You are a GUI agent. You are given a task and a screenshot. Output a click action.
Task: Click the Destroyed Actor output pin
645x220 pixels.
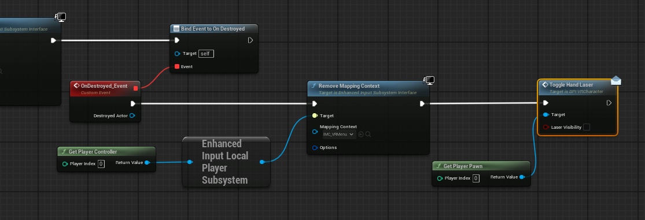pyautogui.click(x=132, y=115)
